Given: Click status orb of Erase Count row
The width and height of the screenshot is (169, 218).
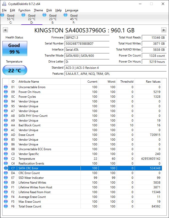Looking at the screenshot, I should [x=6, y=135].
